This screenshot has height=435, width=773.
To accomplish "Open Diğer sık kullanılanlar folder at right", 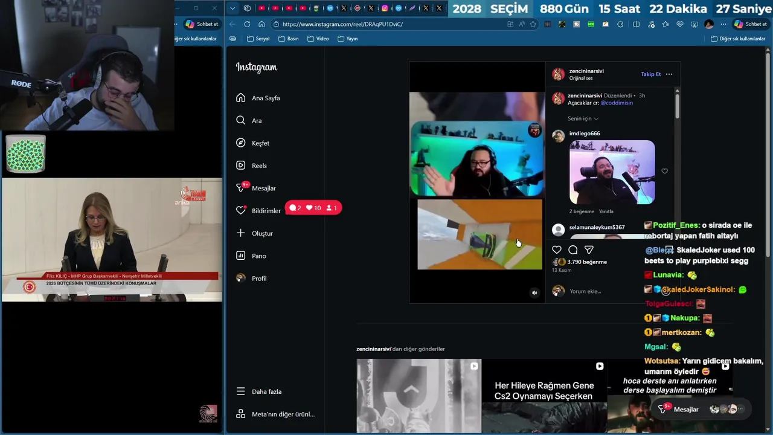I will click(738, 39).
